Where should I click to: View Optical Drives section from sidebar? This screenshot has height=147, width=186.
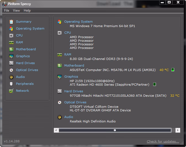[x=27, y=70]
